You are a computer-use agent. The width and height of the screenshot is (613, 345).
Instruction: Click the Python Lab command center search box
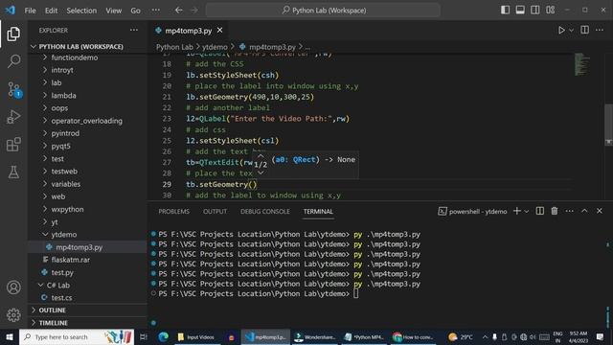point(323,11)
